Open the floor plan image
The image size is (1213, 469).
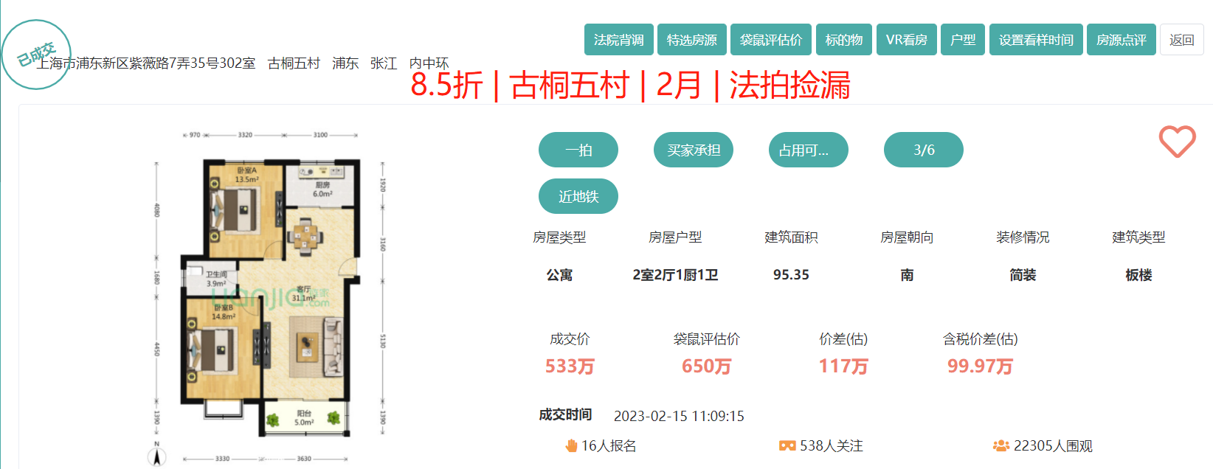click(x=271, y=295)
